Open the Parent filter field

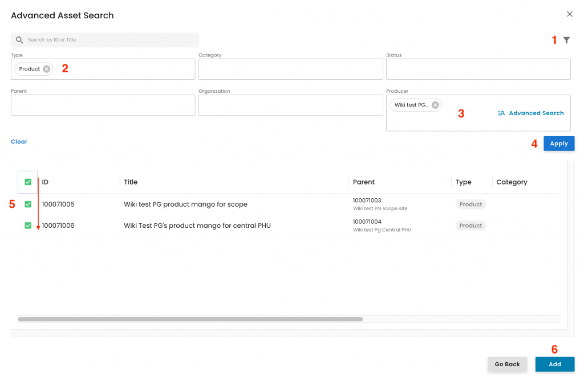pos(103,105)
